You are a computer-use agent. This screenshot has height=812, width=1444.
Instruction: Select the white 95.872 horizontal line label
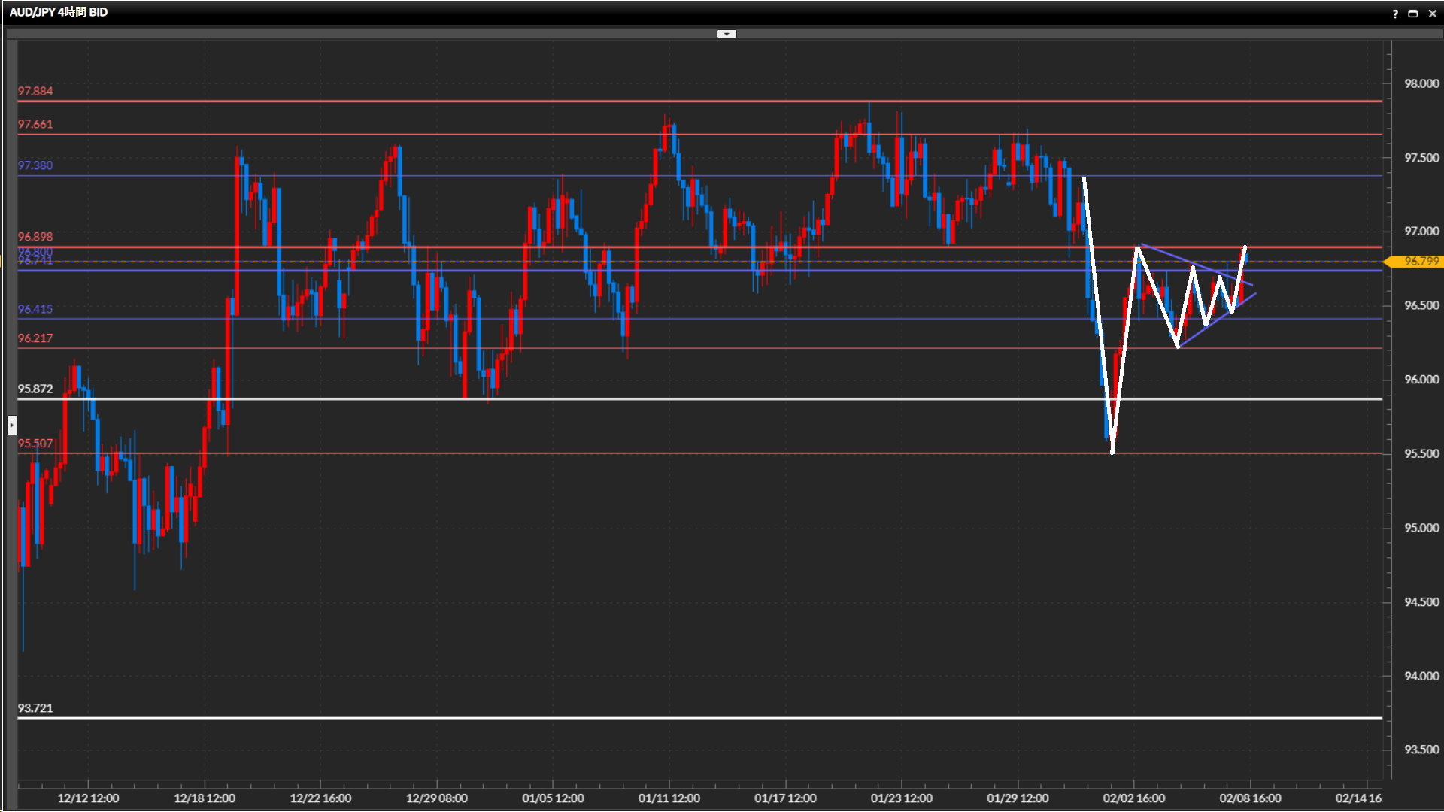click(x=35, y=389)
